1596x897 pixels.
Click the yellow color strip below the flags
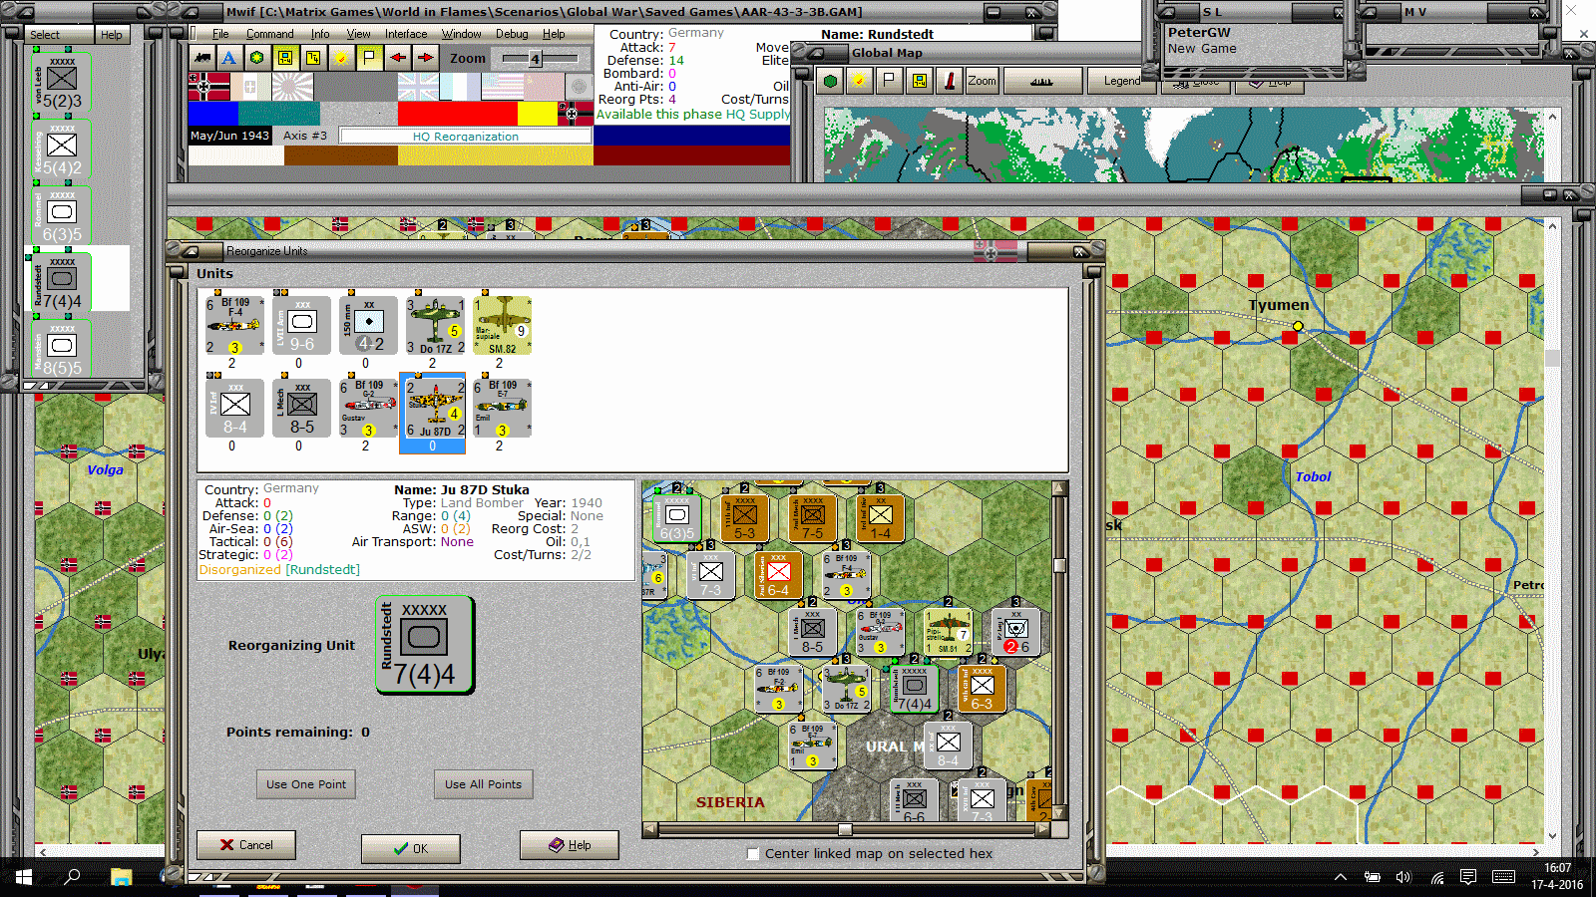(x=537, y=114)
